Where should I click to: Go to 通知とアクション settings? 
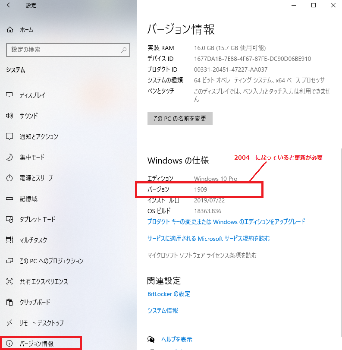point(39,137)
